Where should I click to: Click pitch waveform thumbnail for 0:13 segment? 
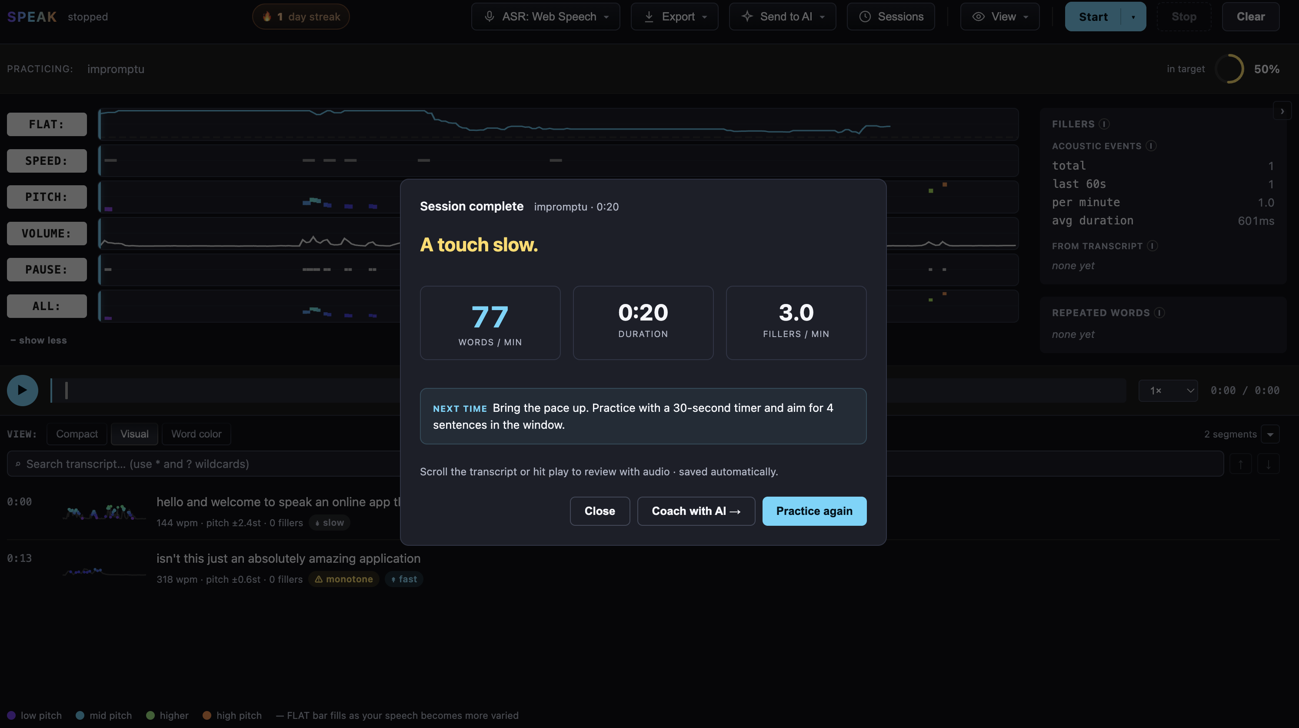click(x=104, y=571)
